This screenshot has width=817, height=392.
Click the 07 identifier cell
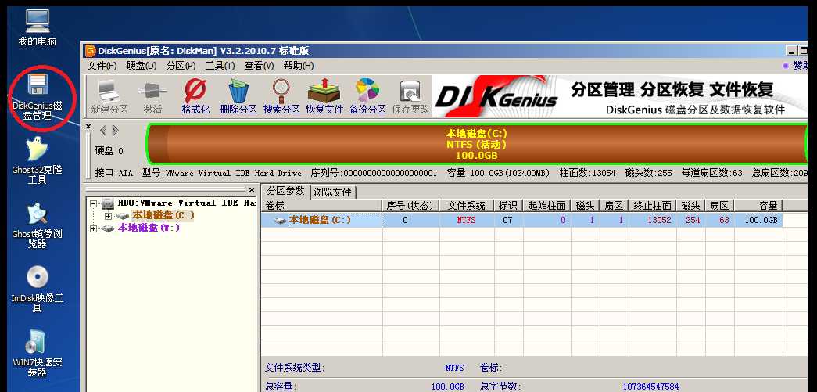pos(507,221)
